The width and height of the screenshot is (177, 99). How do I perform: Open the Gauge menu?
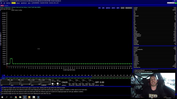click(18, 3)
